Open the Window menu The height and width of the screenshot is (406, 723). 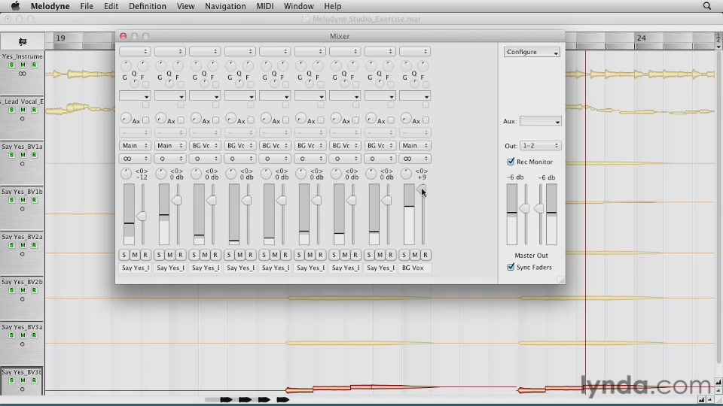pos(298,6)
